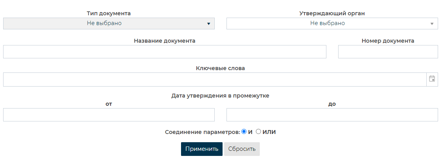Image resolution: width=442 pixels, height=161 pixels.
Task: Click the 'от' start date input field
Action: [x=109, y=115]
